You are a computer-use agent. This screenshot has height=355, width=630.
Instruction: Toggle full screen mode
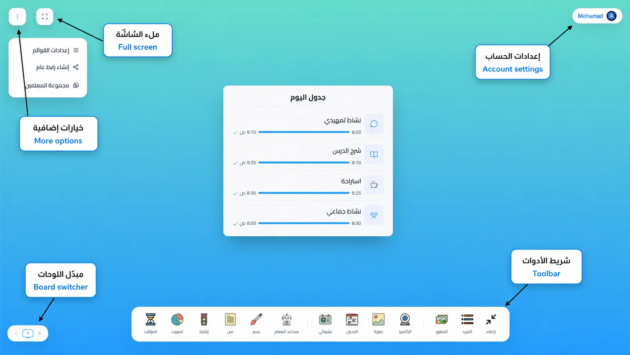(x=45, y=17)
